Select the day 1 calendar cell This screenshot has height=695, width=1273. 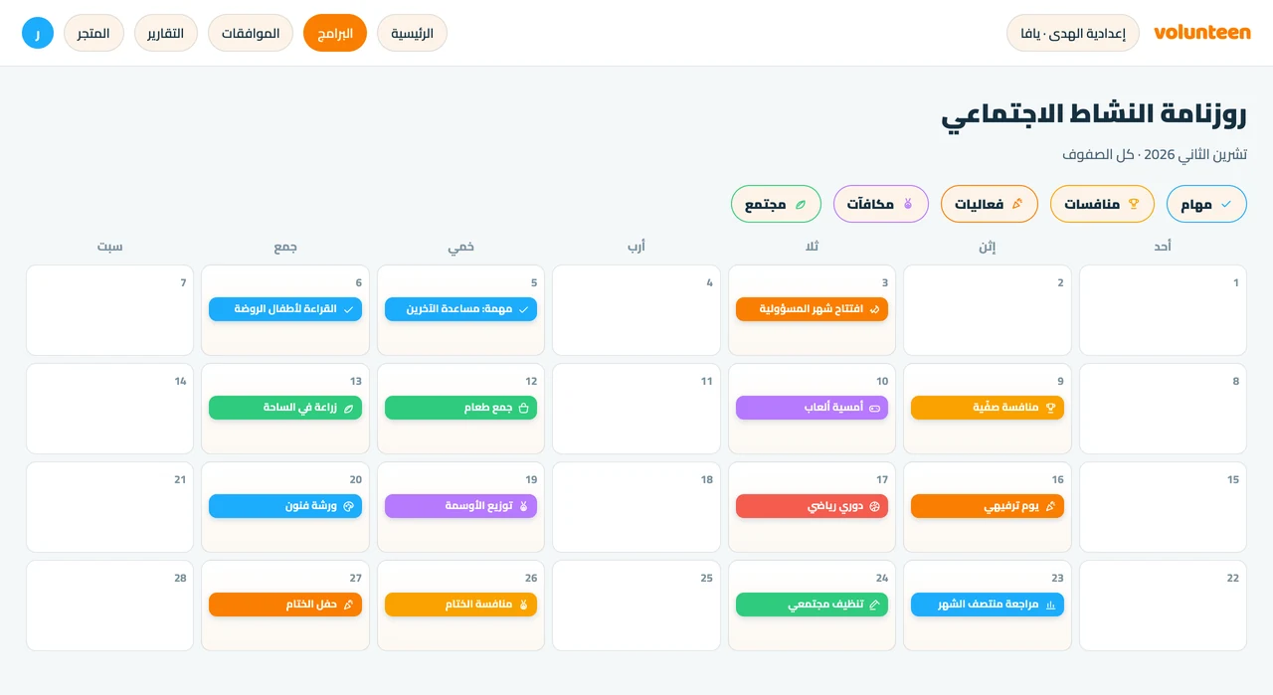click(x=1163, y=310)
